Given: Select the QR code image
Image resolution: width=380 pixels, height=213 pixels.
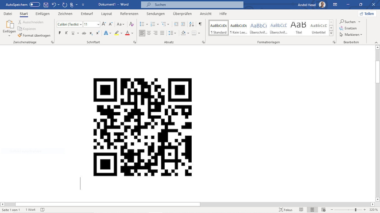Looking at the screenshot, I should pyautogui.click(x=143, y=127).
